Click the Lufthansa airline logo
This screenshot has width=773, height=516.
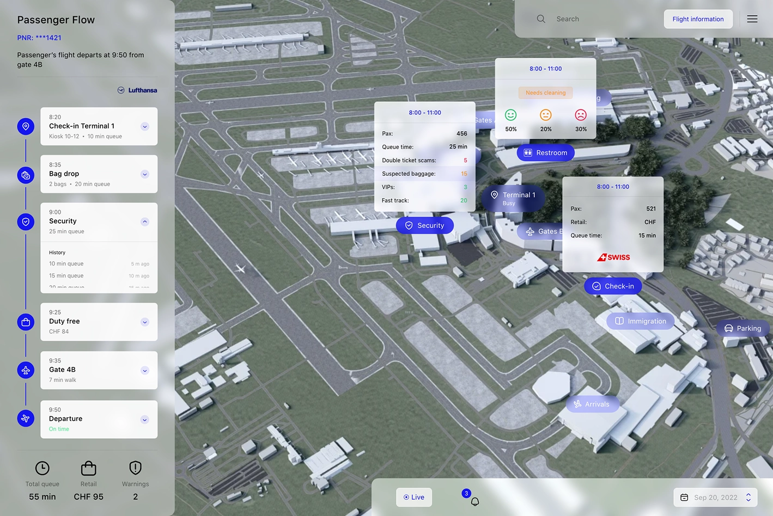click(x=137, y=90)
